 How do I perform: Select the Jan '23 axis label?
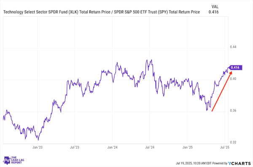pos(37,147)
